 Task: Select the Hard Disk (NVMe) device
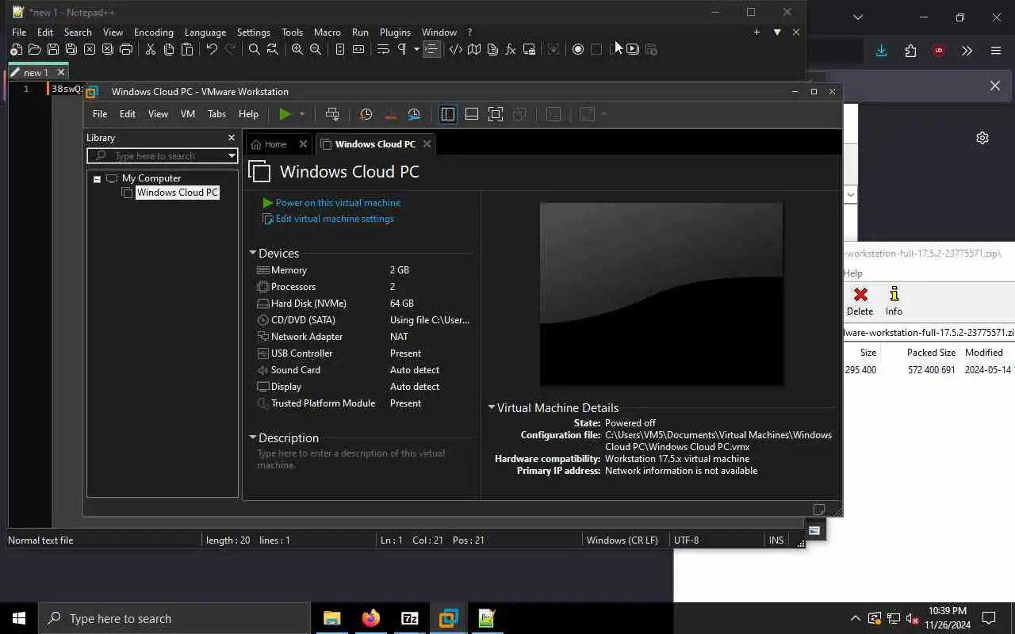364,304
